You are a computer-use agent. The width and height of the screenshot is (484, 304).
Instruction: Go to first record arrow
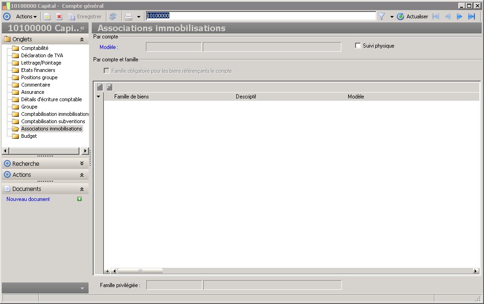436,16
